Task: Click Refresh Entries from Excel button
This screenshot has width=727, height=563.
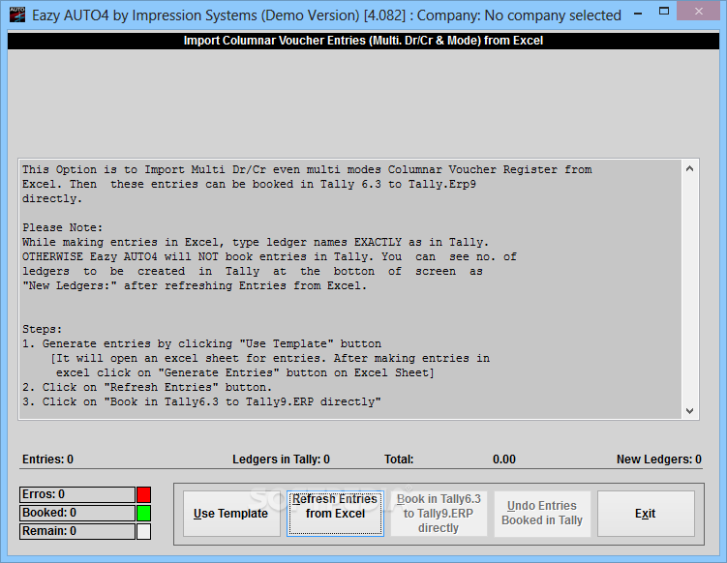Action: [x=335, y=514]
